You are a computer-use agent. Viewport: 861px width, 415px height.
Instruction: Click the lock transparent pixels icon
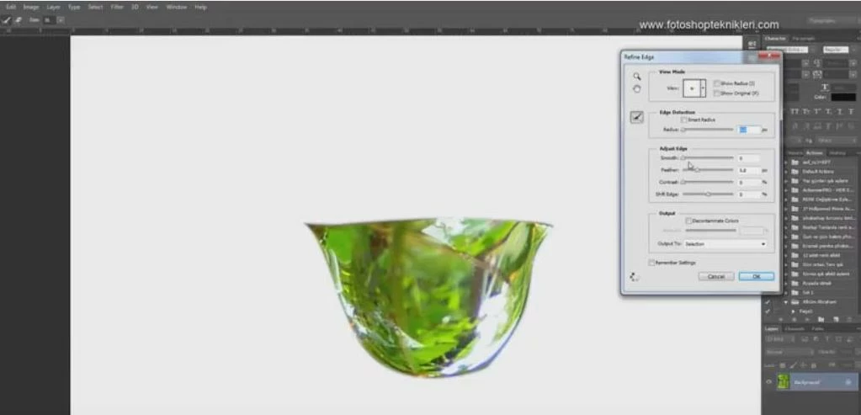pyautogui.click(x=784, y=365)
